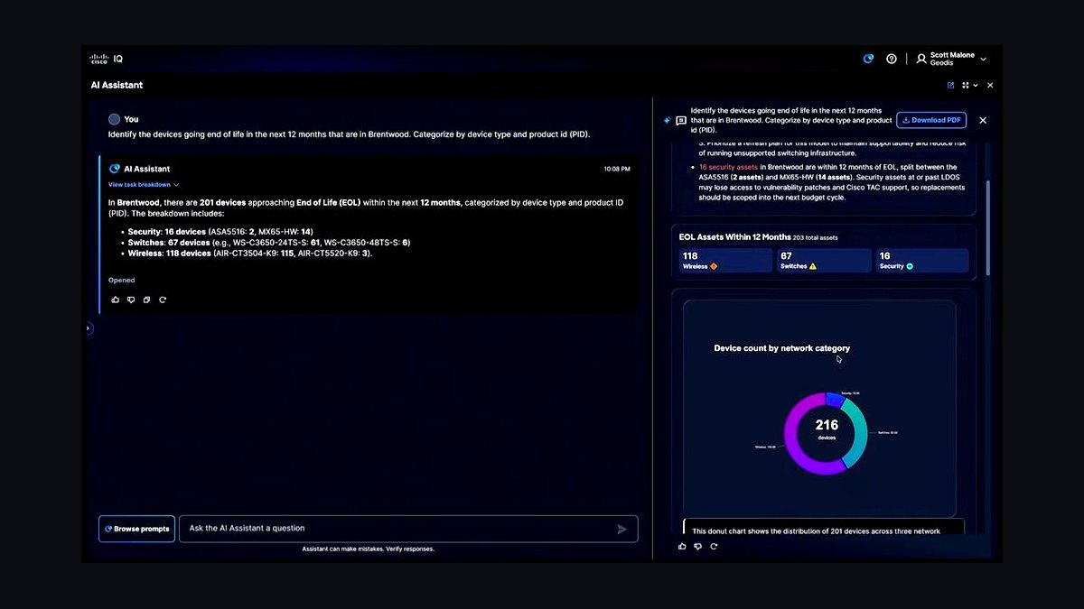Click the Download PDF button
This screenshot has height=609, width=1084.
pos(931,120)
